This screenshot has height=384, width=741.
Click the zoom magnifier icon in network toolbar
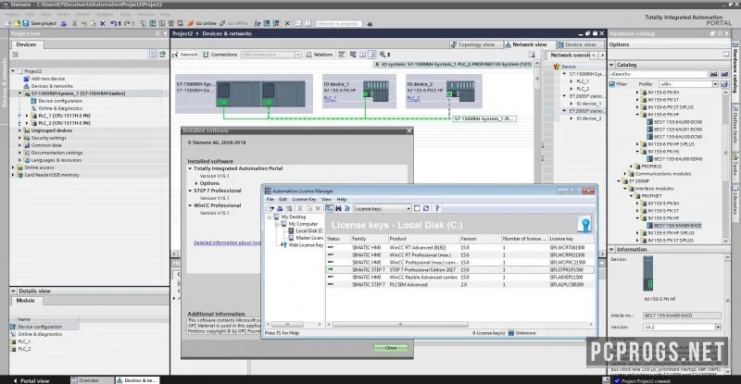[x=383, y=55]
